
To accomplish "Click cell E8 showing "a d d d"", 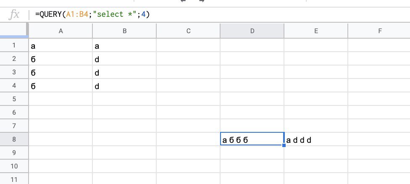I will pos(316,139).
